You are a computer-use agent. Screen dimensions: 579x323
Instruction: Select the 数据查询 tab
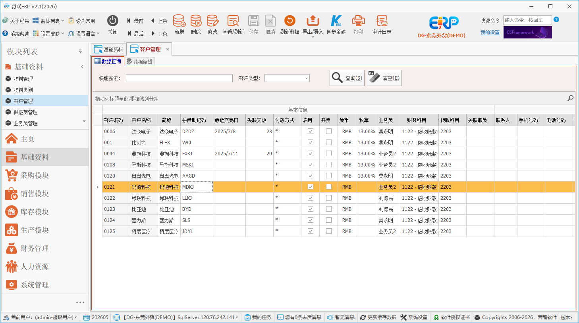click(x=108, y=61)
